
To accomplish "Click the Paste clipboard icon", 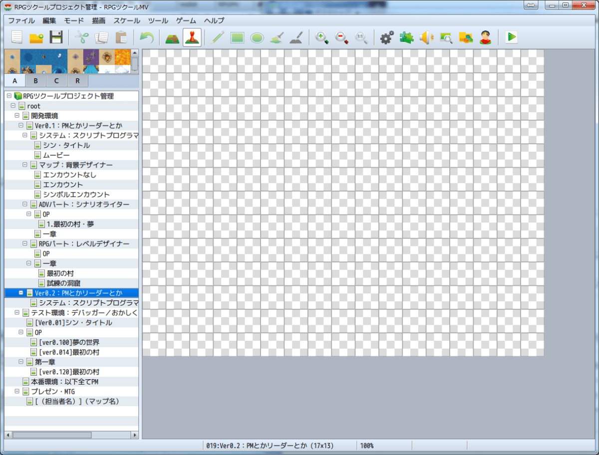I will click(x=120, y=37).
